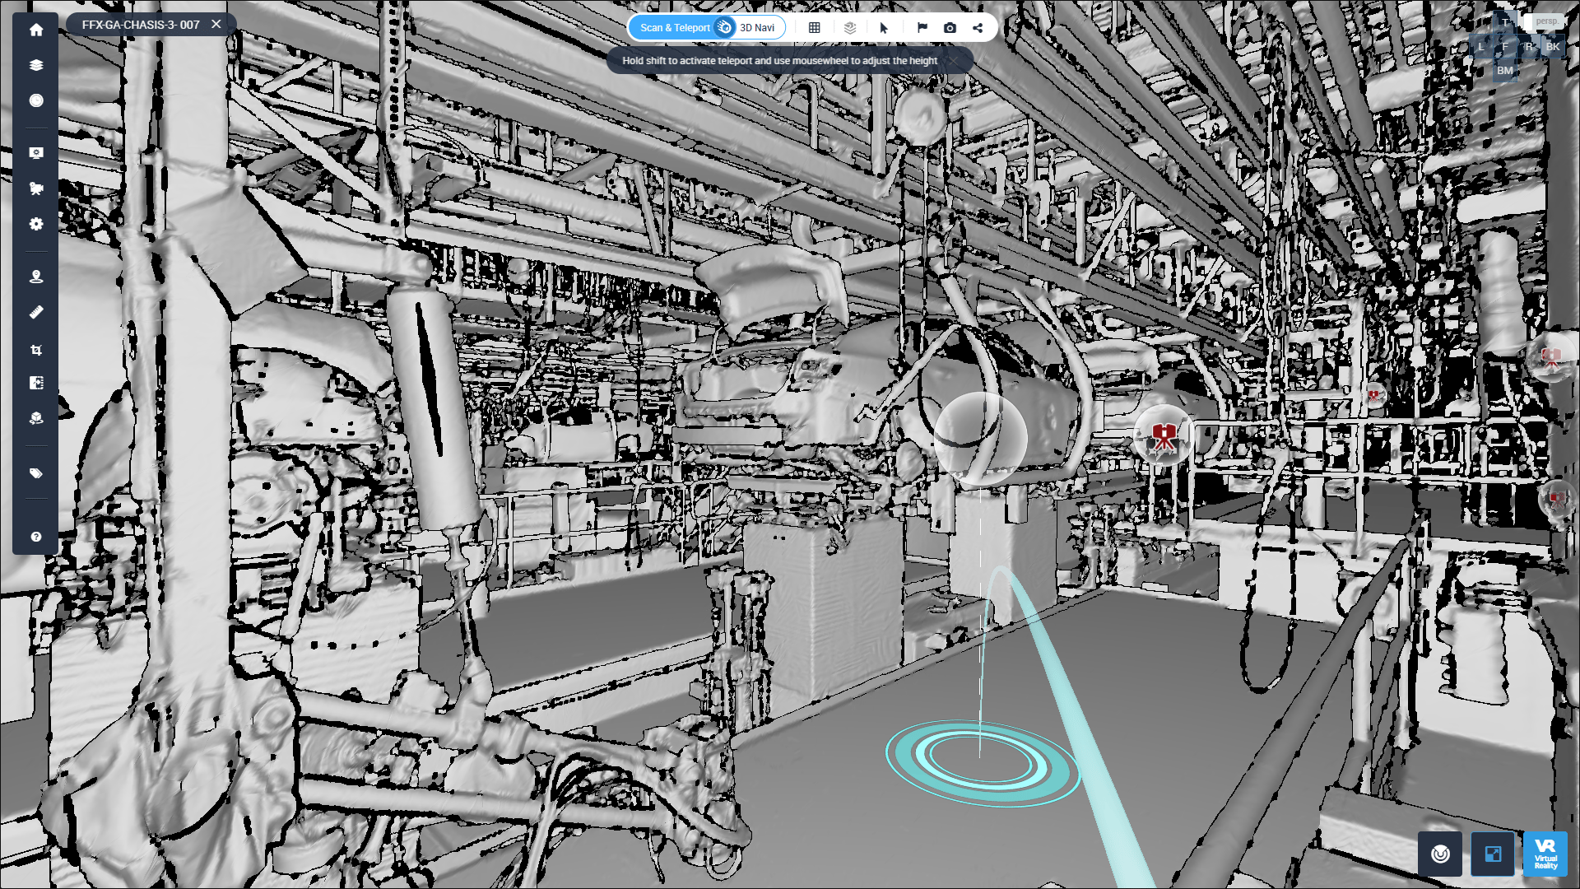The height and width of the screenshot is (889, 1580).
Task: Click the teleport hand-cube mode icon
Action: (x=724, y=27)
